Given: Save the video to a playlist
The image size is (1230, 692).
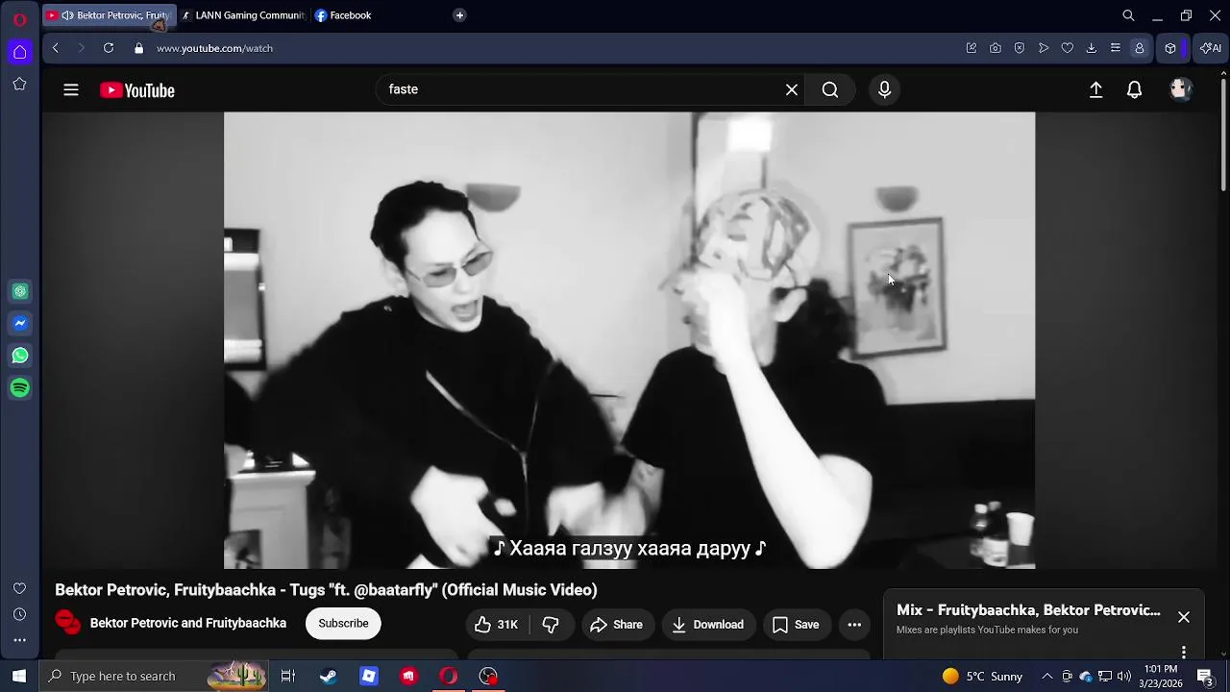Looking at the screenshot, I should pos(796,625).
